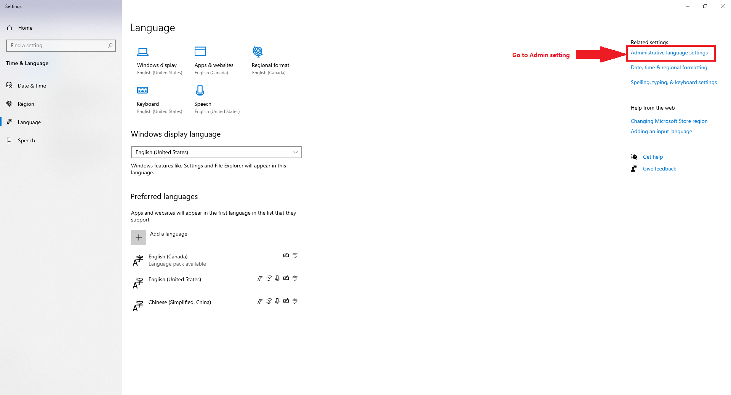The width and height of the screenshot is (731, 395).
Task: Select the Chinese (Simplified, China) language entry
Action: (216, 306)
